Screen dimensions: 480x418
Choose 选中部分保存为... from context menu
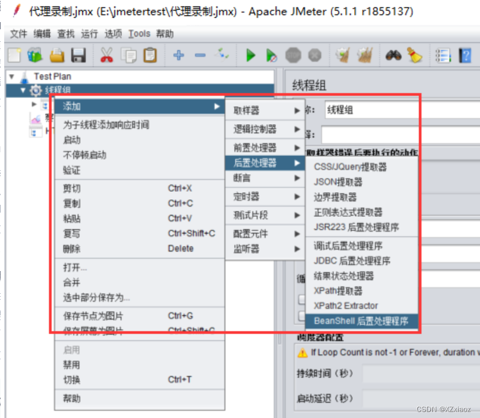pos(140,297)
